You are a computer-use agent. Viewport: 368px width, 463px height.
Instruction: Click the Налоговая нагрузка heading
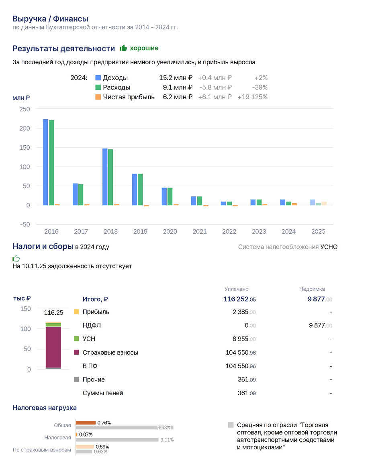tap(45, 408)
